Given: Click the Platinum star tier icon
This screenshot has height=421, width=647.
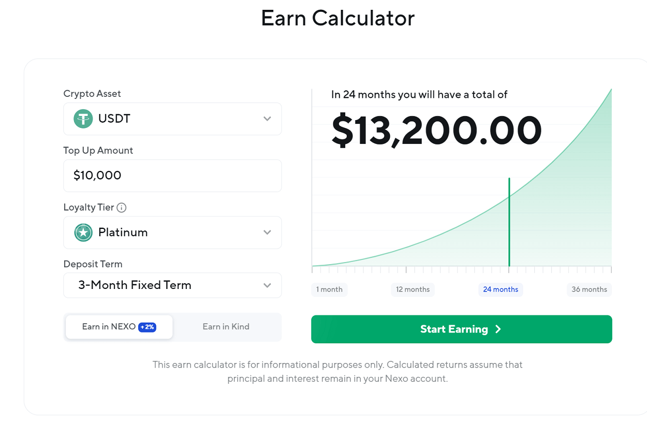Looking at the screenshot, I should tap(83, 233).
